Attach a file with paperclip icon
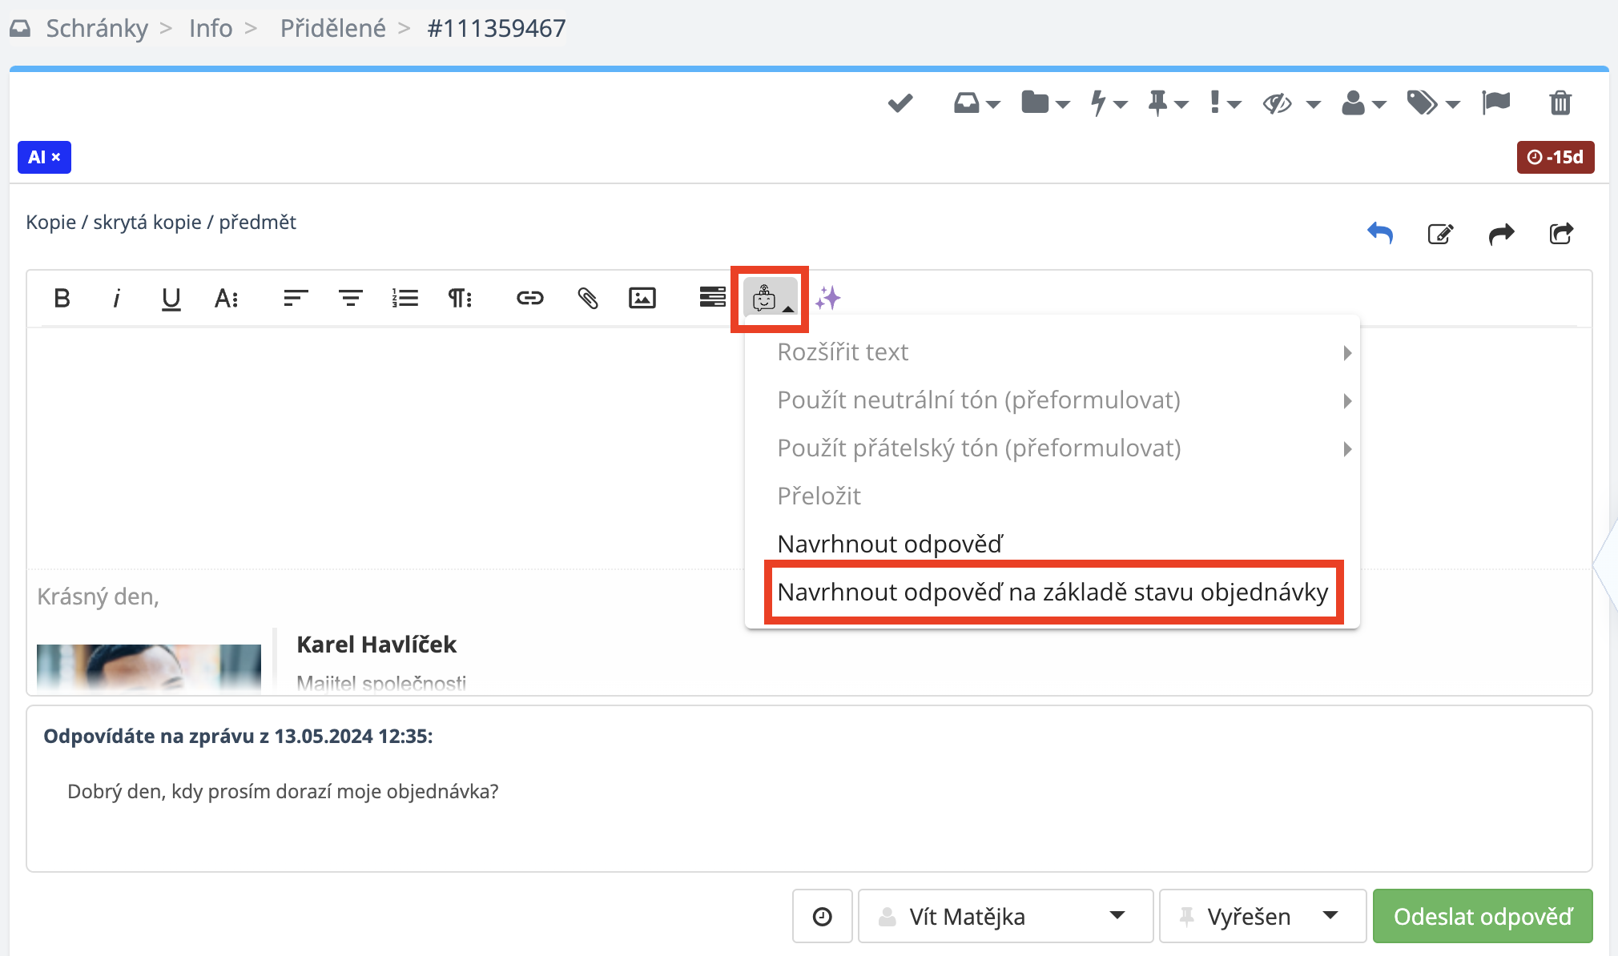Image resolution: width=1618 pixels, height=956 pixels. [x=587, y=299]
